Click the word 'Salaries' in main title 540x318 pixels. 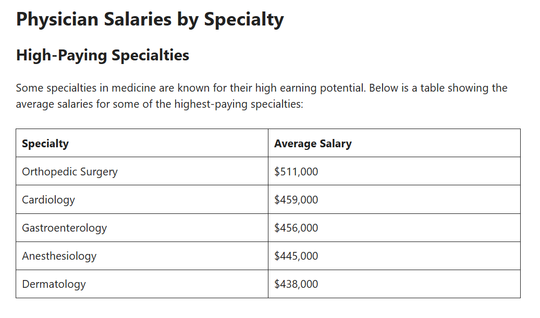[138, 19]
